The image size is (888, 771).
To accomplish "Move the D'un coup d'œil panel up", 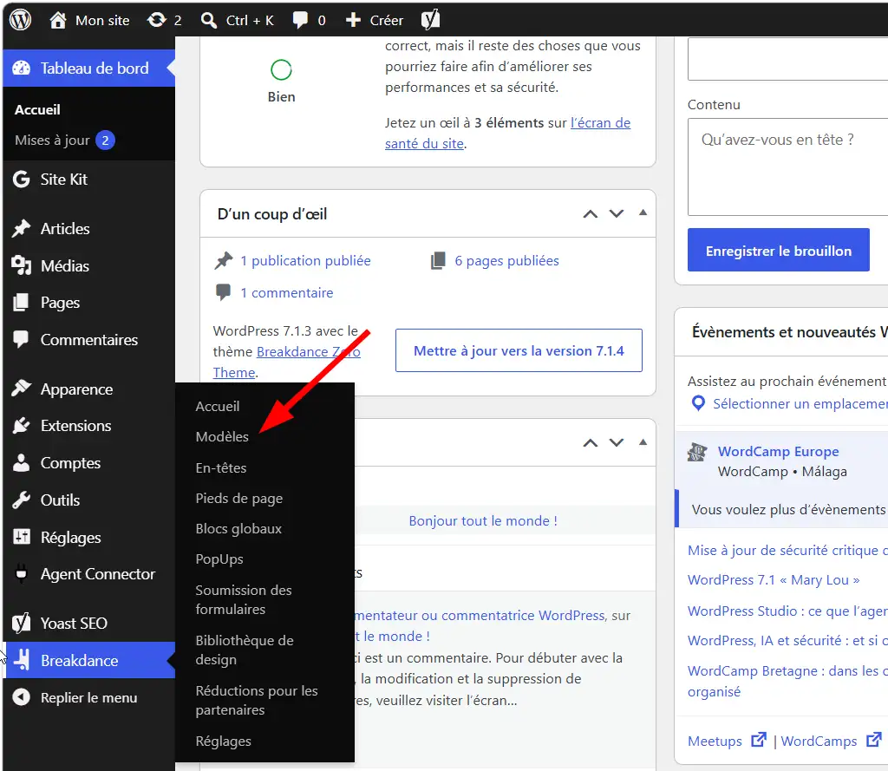I will (x=590, y=213).
